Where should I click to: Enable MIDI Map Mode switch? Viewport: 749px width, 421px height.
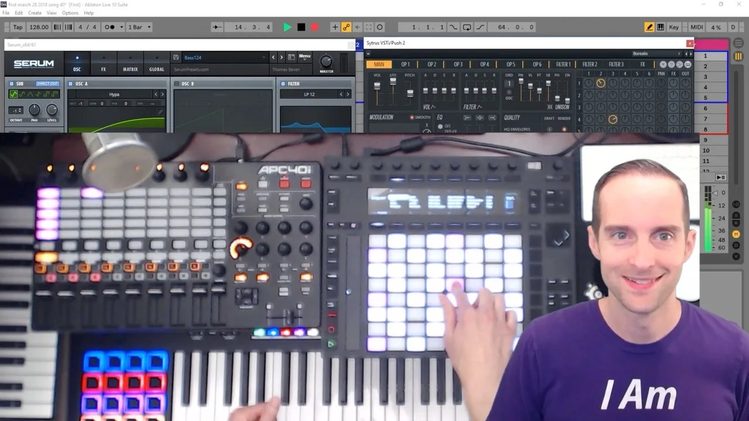697,27
